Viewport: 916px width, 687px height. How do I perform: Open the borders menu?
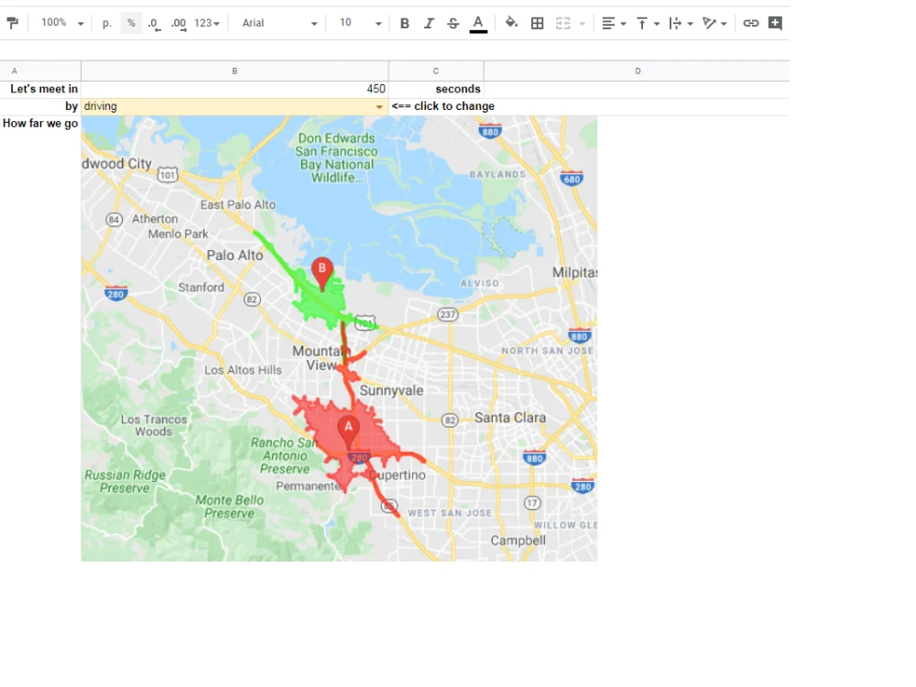point(537,23)
